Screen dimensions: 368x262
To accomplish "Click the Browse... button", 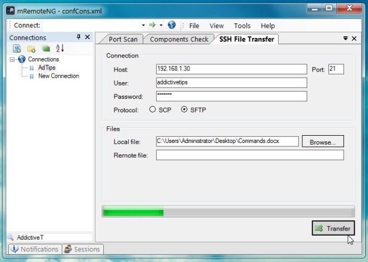I will coord(323,142).
